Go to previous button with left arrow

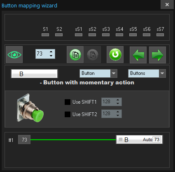138,55
